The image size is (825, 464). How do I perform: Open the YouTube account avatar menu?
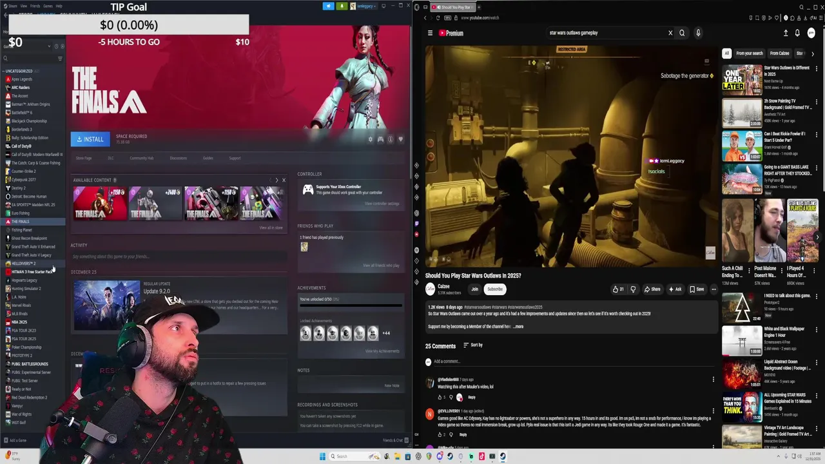(x=811, y=33)
